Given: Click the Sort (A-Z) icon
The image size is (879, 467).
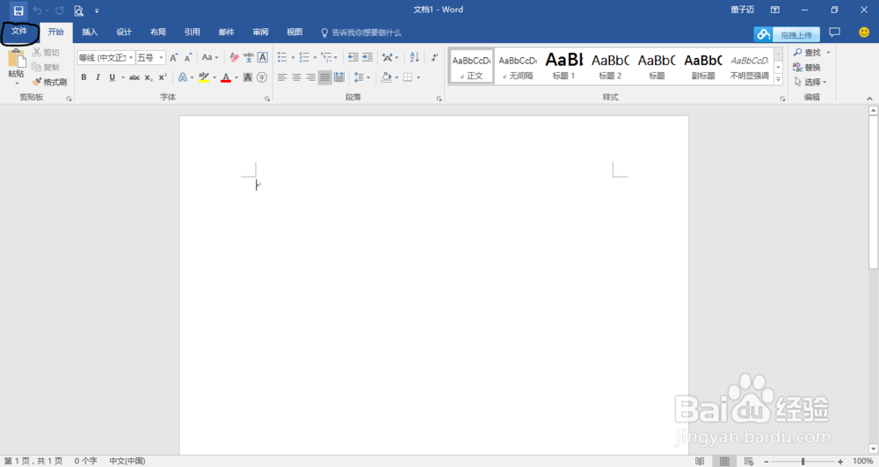Looking at the screenshot, I should point(414,57).
